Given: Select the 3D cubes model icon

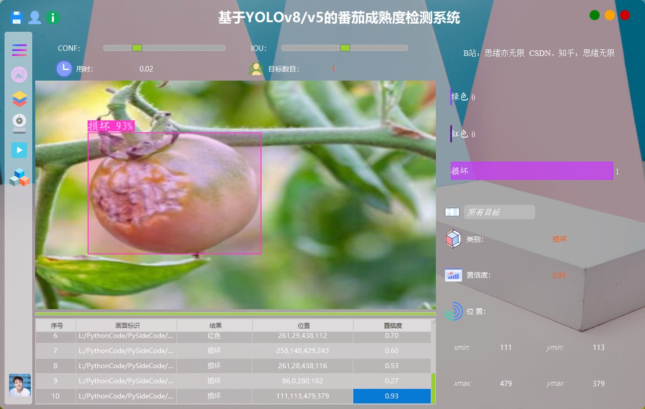Looking at the screenshot, I should [19, 177].
